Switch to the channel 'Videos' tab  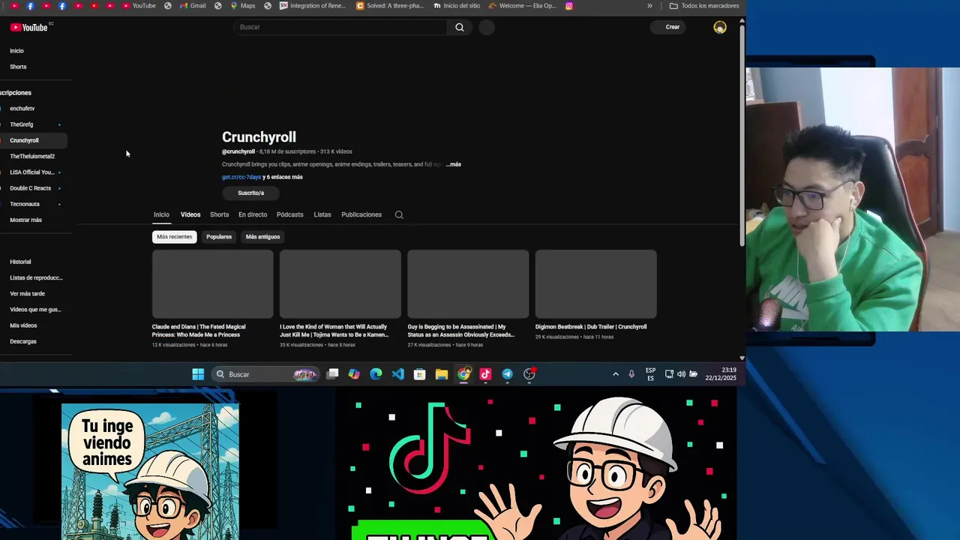pos(190,214)
